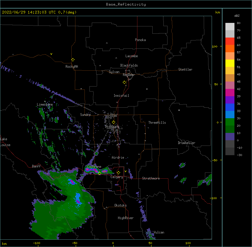Click the Blackfalds city label
252x247 pixels.
[x=129, y=65]
